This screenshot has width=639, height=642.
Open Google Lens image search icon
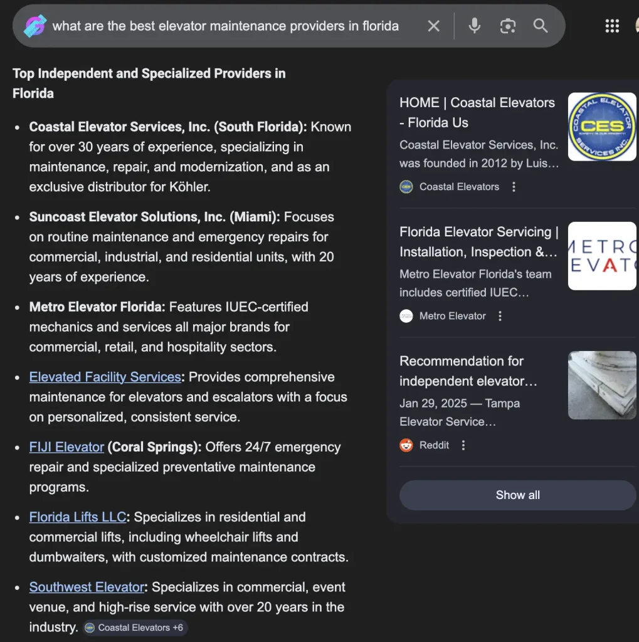[x=507, y=26]
